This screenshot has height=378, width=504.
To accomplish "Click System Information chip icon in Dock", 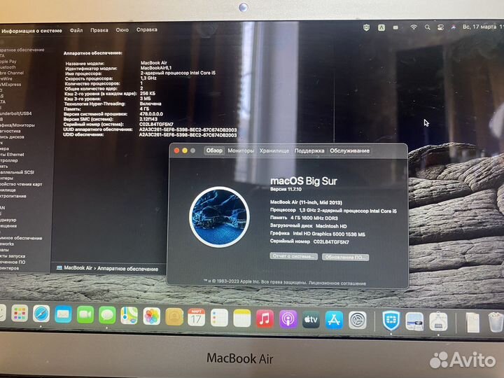I will [x=438, y=322].
